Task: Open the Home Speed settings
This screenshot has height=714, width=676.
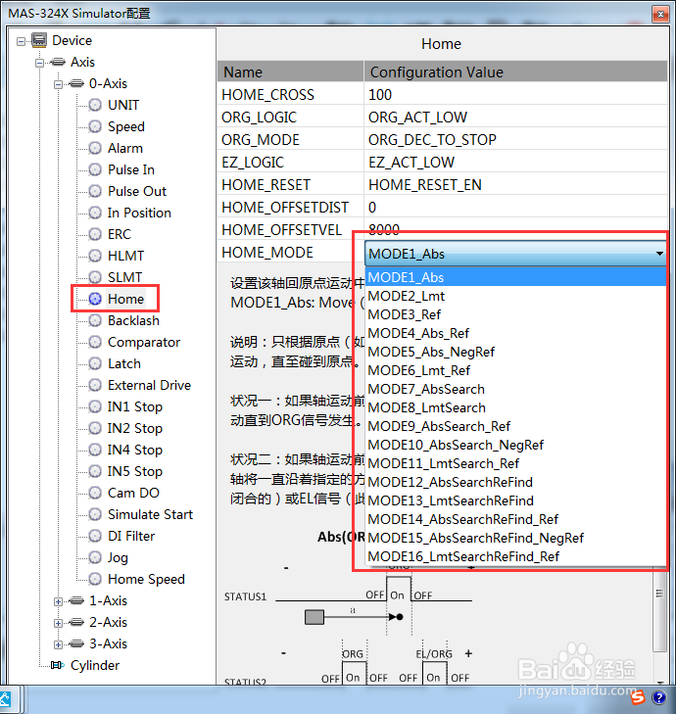Action: pyautogui.click(x=146, y=579)
